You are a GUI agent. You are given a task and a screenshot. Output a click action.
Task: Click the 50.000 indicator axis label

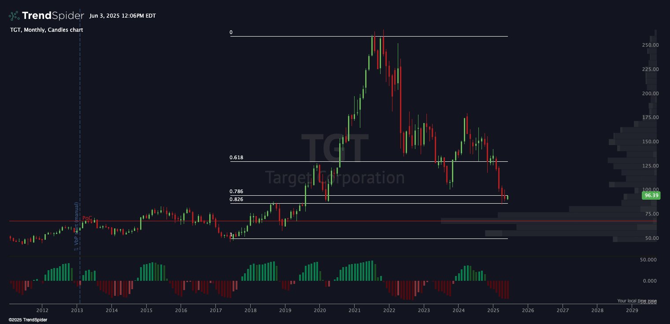pyautogui.click(x=648, y=260)
